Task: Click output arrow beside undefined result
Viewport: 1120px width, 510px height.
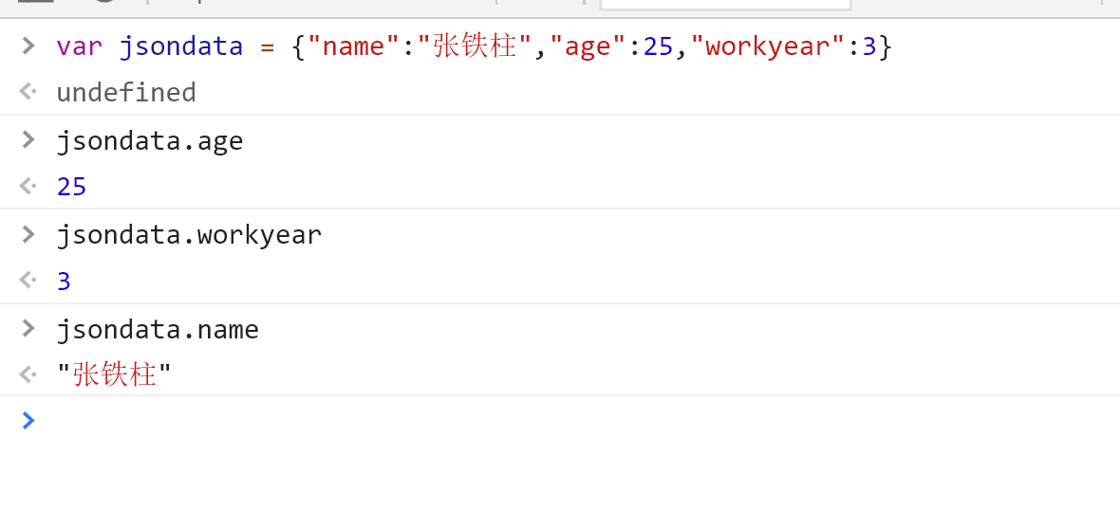Action: point(28,92)
